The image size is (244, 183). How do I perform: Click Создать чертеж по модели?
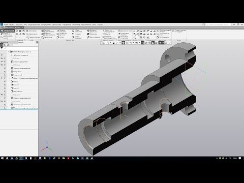(179, 31)
